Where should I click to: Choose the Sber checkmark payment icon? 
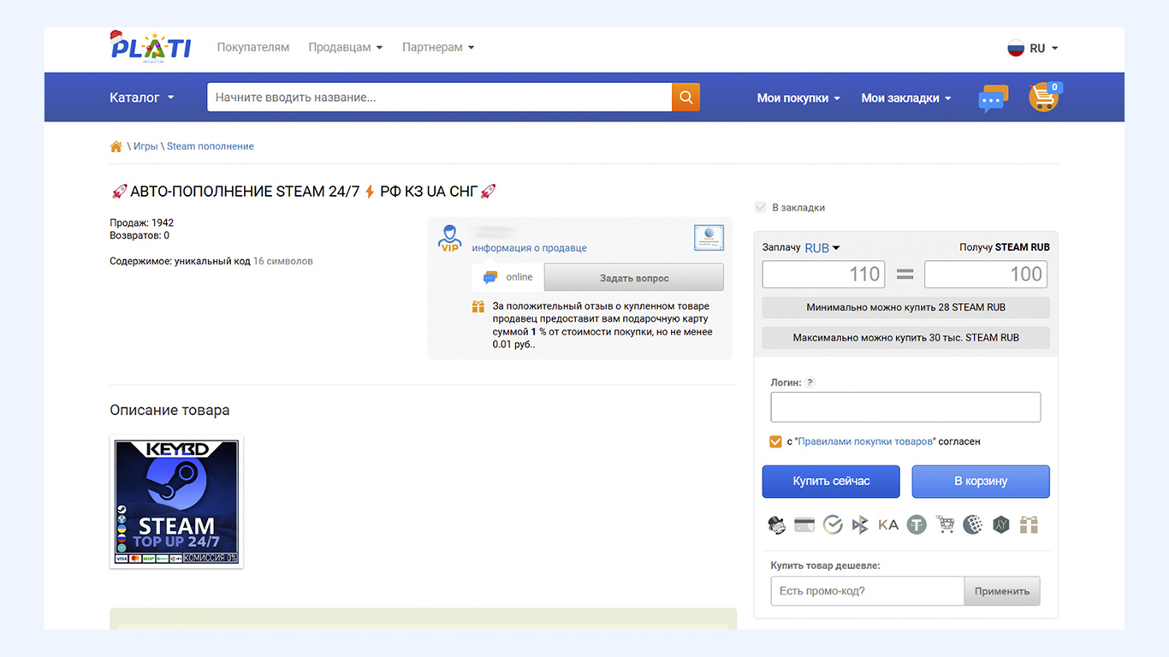pyautogui.click(x=833, y=524)
